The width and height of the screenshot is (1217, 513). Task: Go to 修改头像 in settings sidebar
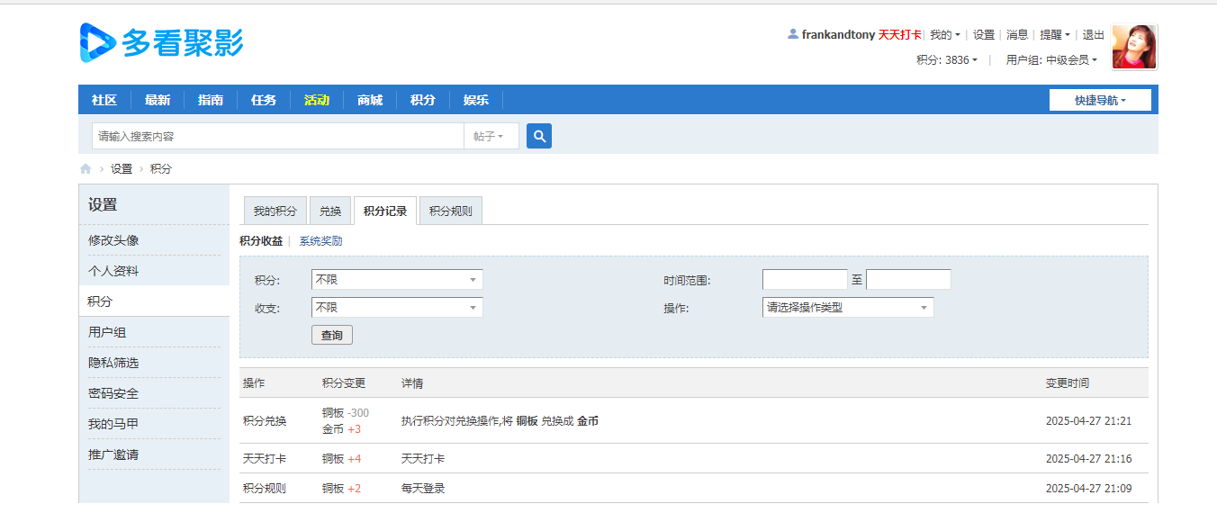coord(113,240)
